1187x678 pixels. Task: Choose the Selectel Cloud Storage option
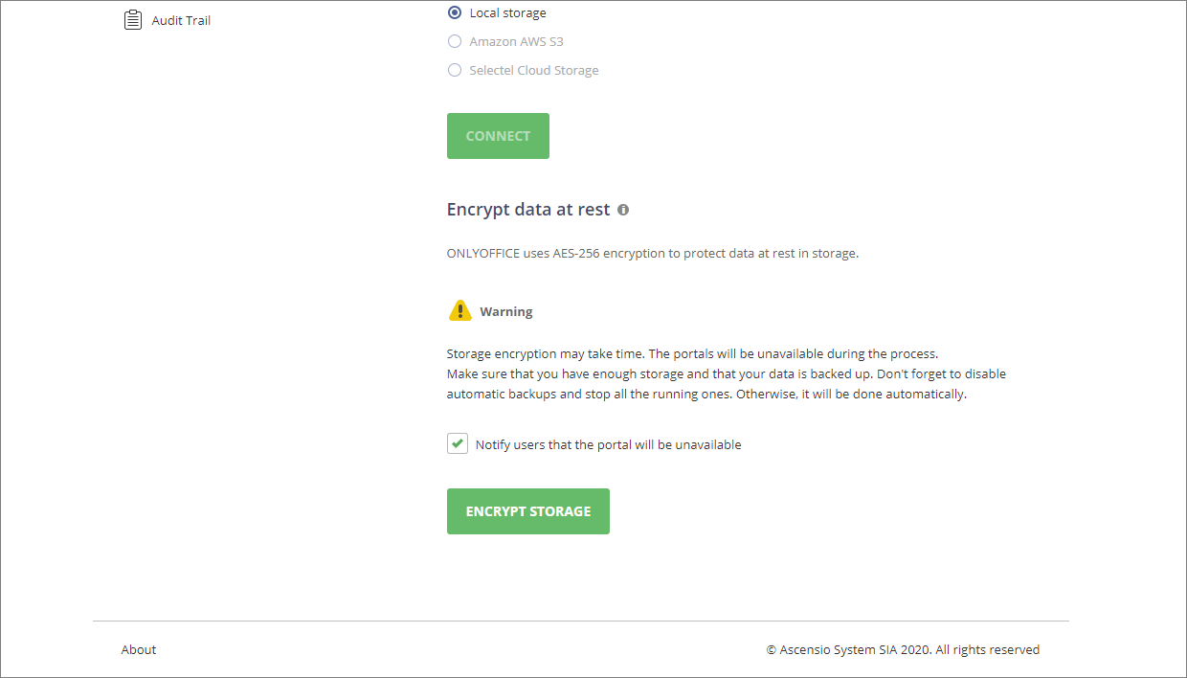[454, 70]
